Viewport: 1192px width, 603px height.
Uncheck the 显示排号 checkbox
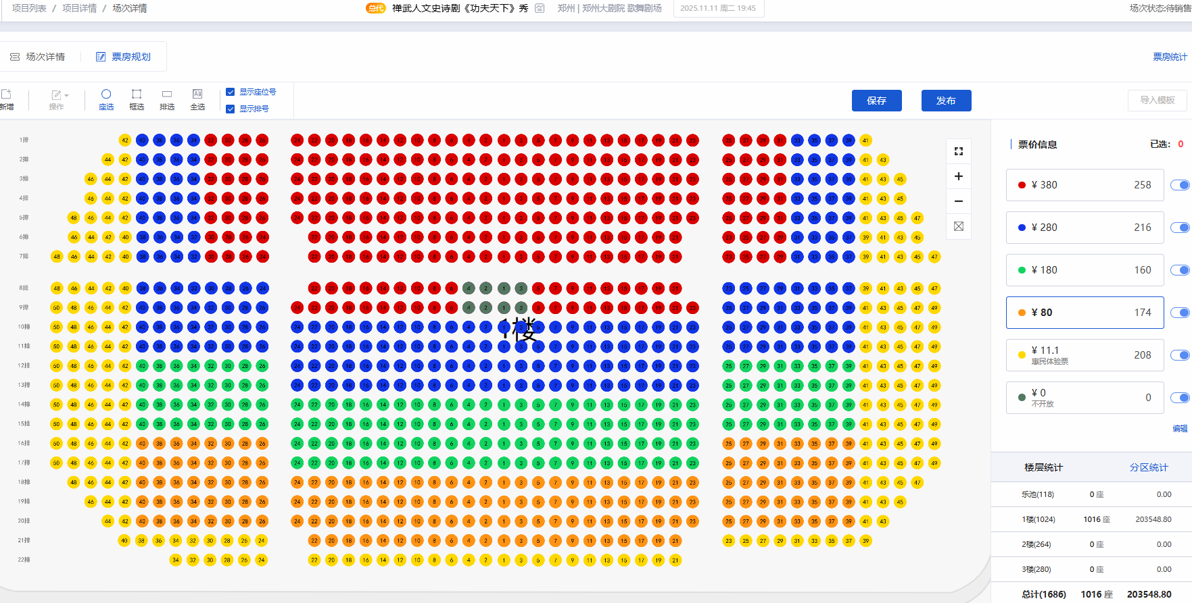click(x=231, y=109)
